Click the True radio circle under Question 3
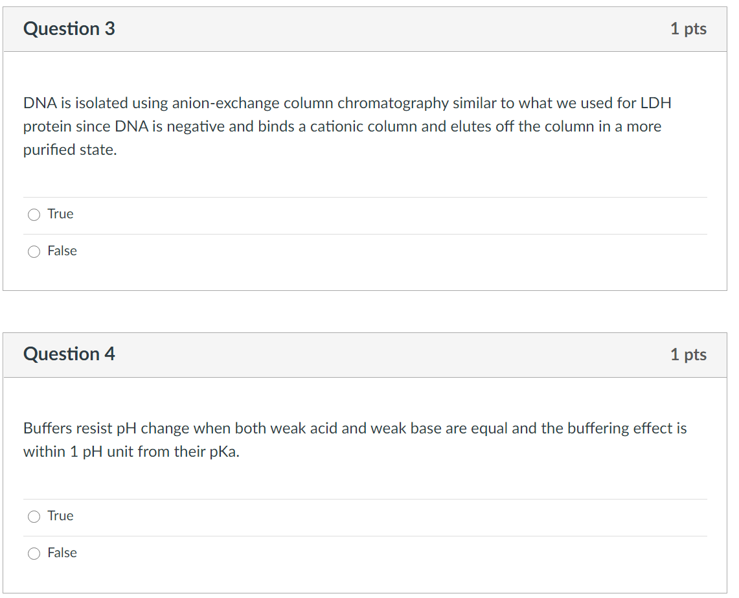739x598 pixels. coord(34,214)
